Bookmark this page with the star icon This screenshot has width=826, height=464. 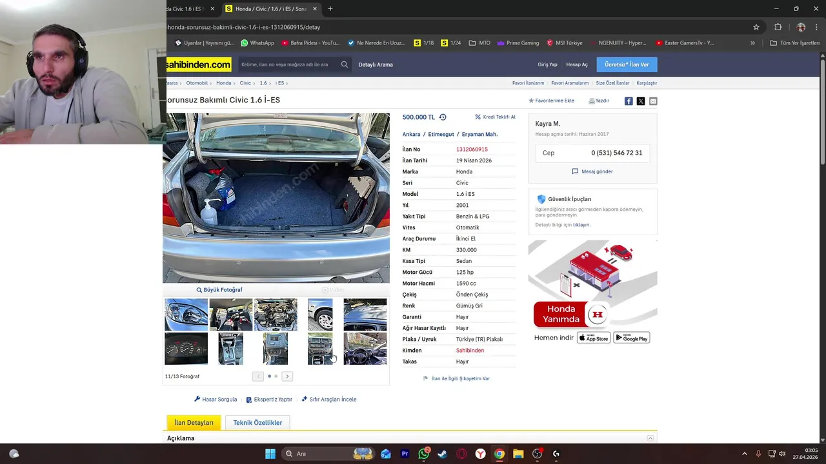click(x=756, y=27)
